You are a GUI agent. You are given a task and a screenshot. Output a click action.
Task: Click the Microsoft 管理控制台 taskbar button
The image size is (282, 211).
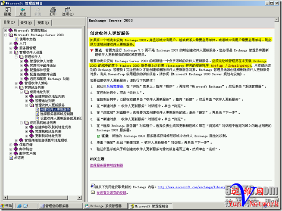click(x=150, y=206)
